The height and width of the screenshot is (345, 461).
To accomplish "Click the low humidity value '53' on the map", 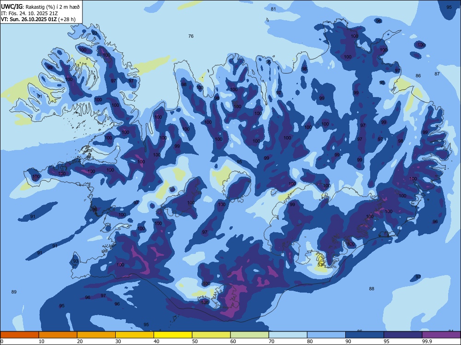I will [320, 264].
